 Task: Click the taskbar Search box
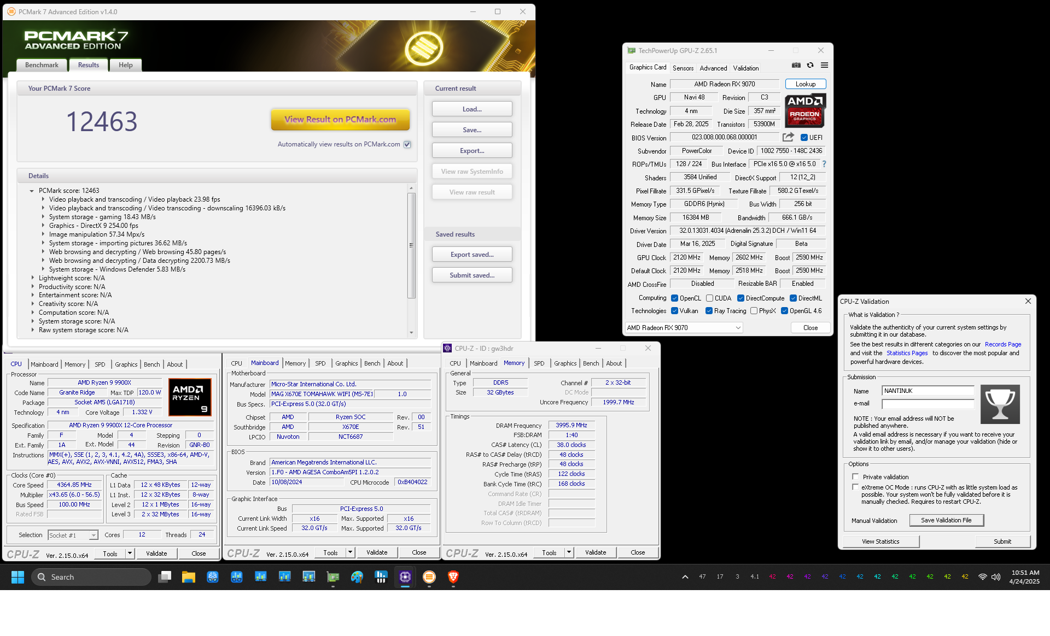[91, 577]
